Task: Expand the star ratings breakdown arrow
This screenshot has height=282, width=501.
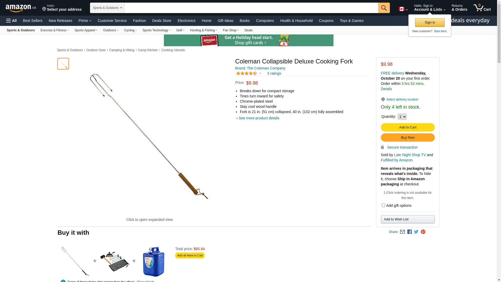Action: pos(260,73)
